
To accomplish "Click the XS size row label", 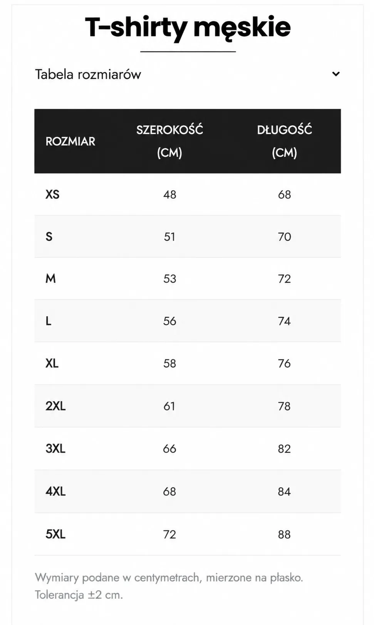I will 52,194.
